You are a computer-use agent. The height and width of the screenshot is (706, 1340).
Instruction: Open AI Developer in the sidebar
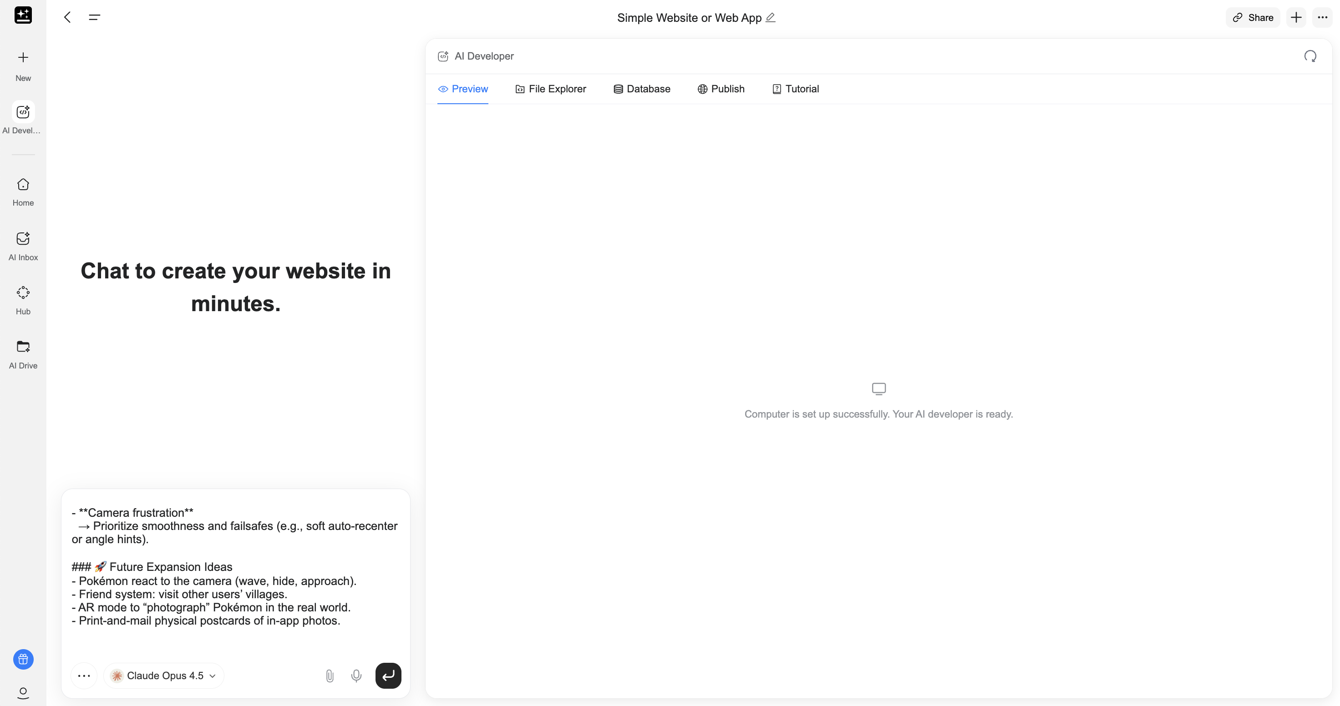[x=23, y=112]
